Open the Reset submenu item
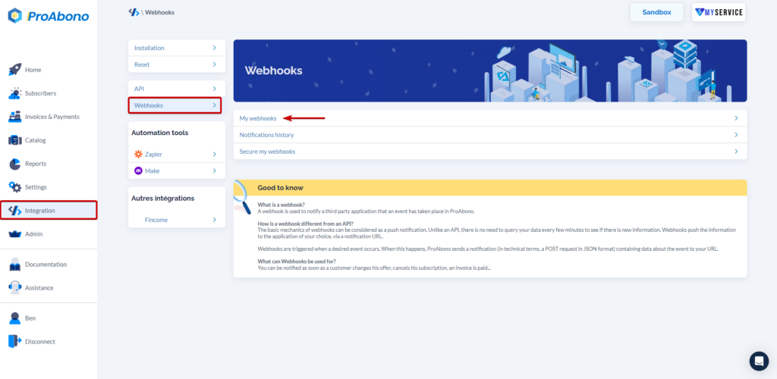The image size is (777, 379). tap(176, 64)
